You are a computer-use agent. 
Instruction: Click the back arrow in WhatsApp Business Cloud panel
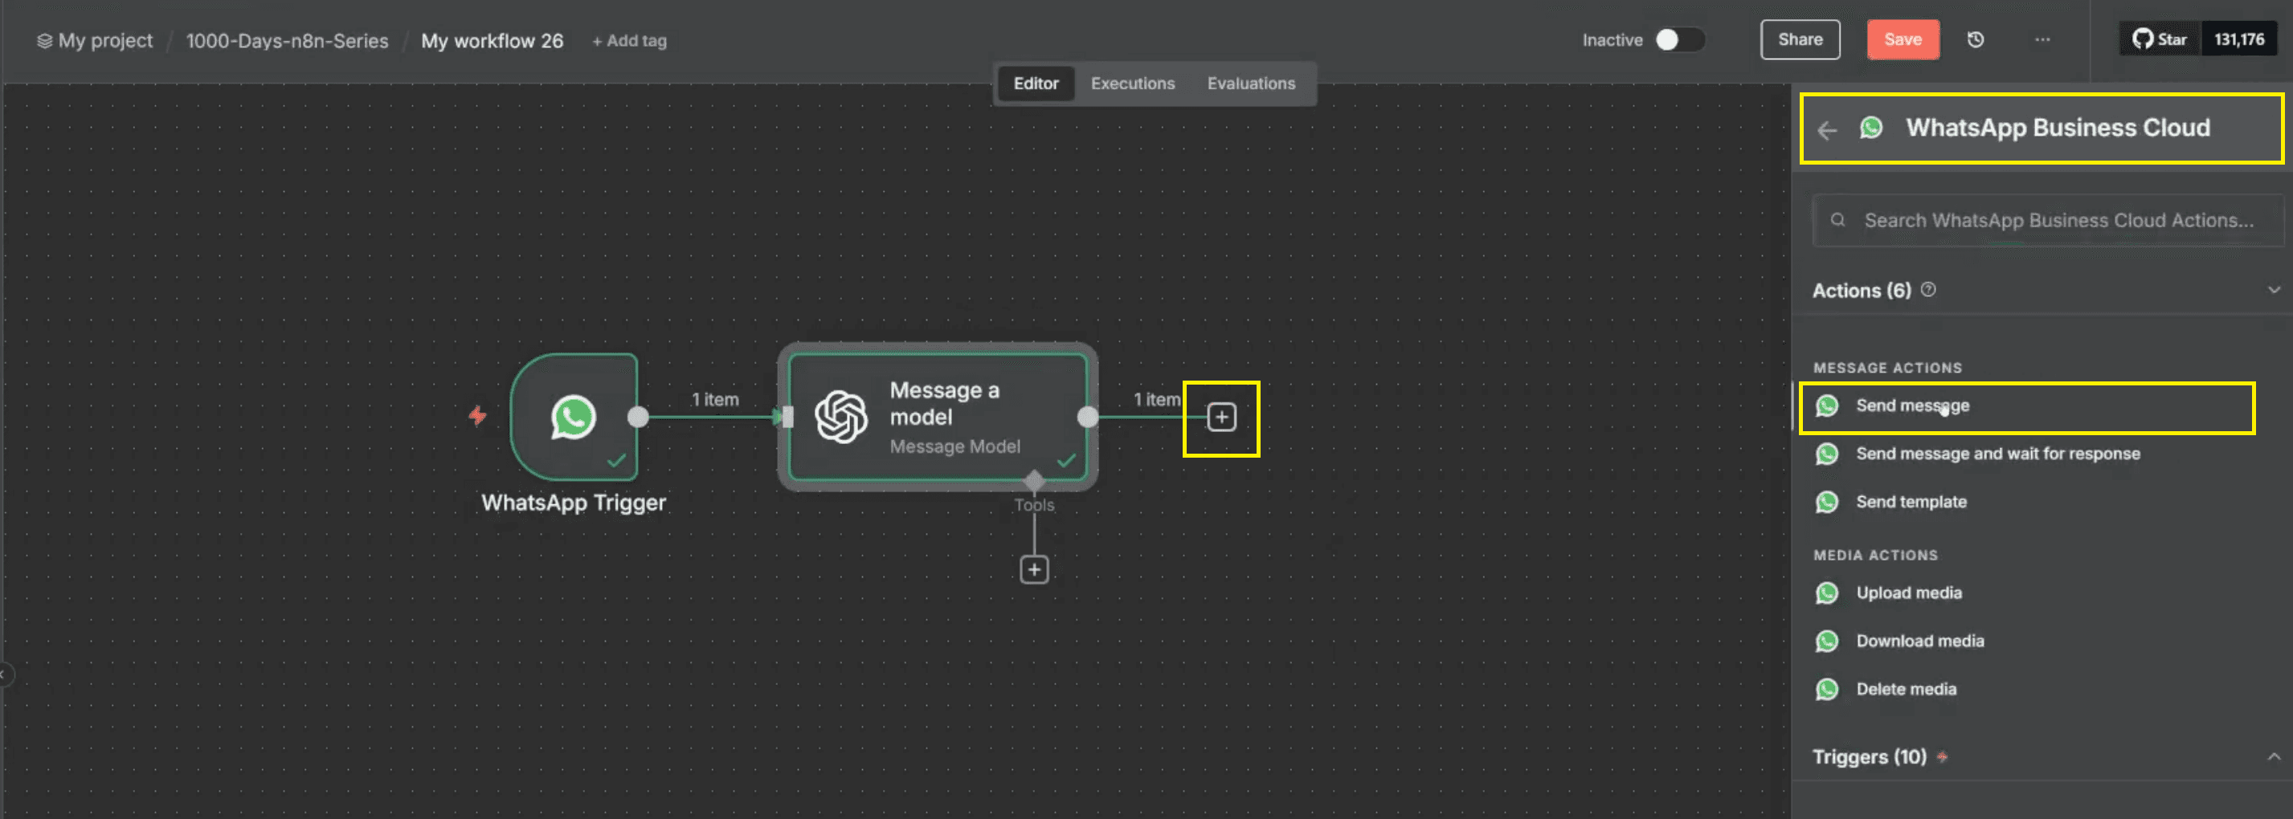click(x=1828, y=130)
